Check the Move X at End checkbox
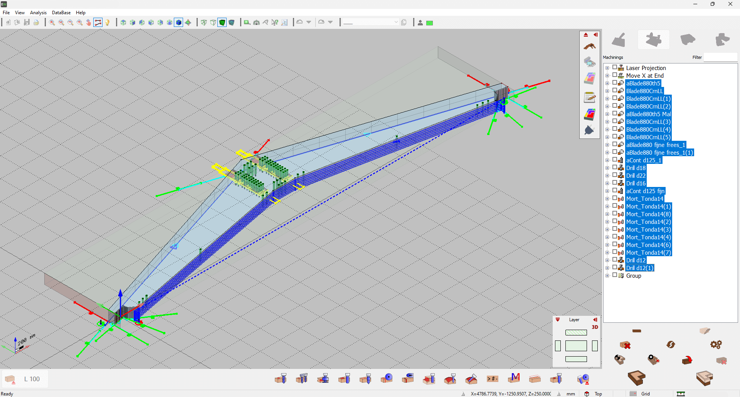The height and width of the screenshot is (397, 740). tap(615, 75)
